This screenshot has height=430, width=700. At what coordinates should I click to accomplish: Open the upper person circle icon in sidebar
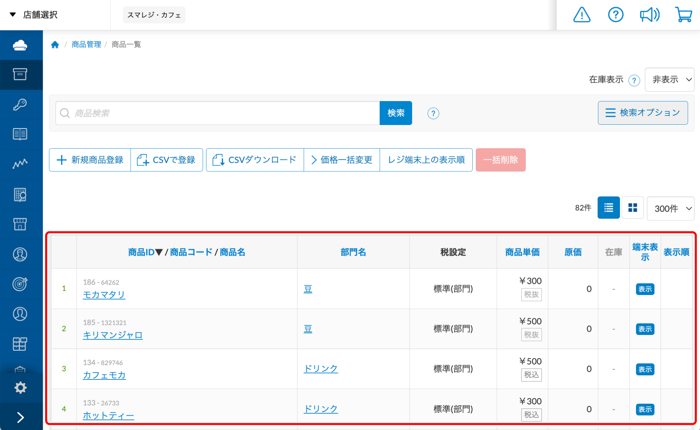(x=20, y=254)
